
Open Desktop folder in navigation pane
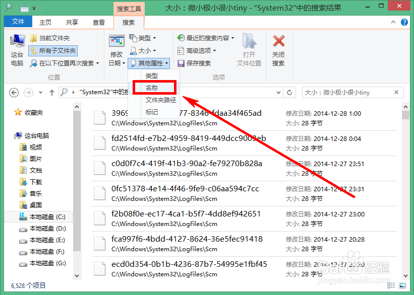(31, 205)
